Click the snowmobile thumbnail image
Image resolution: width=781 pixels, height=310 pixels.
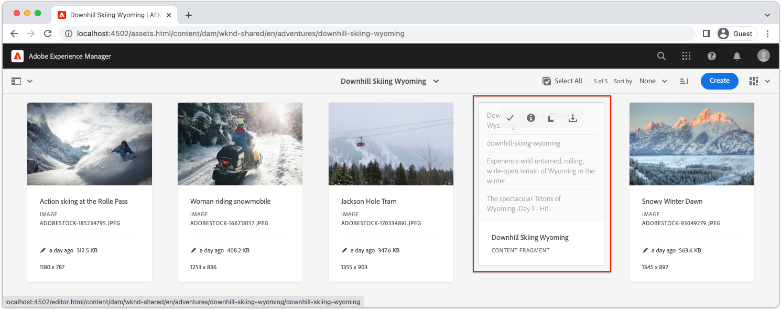[240, 143]
